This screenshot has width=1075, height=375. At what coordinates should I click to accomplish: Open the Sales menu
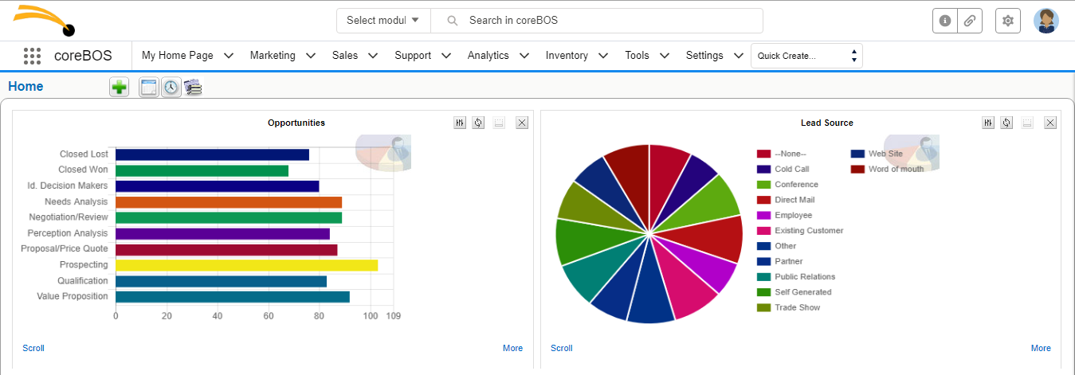pyautogui.click(x=345, y=56)
